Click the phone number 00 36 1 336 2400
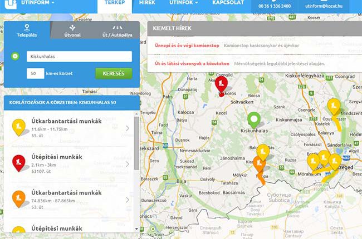 point(275,6)
